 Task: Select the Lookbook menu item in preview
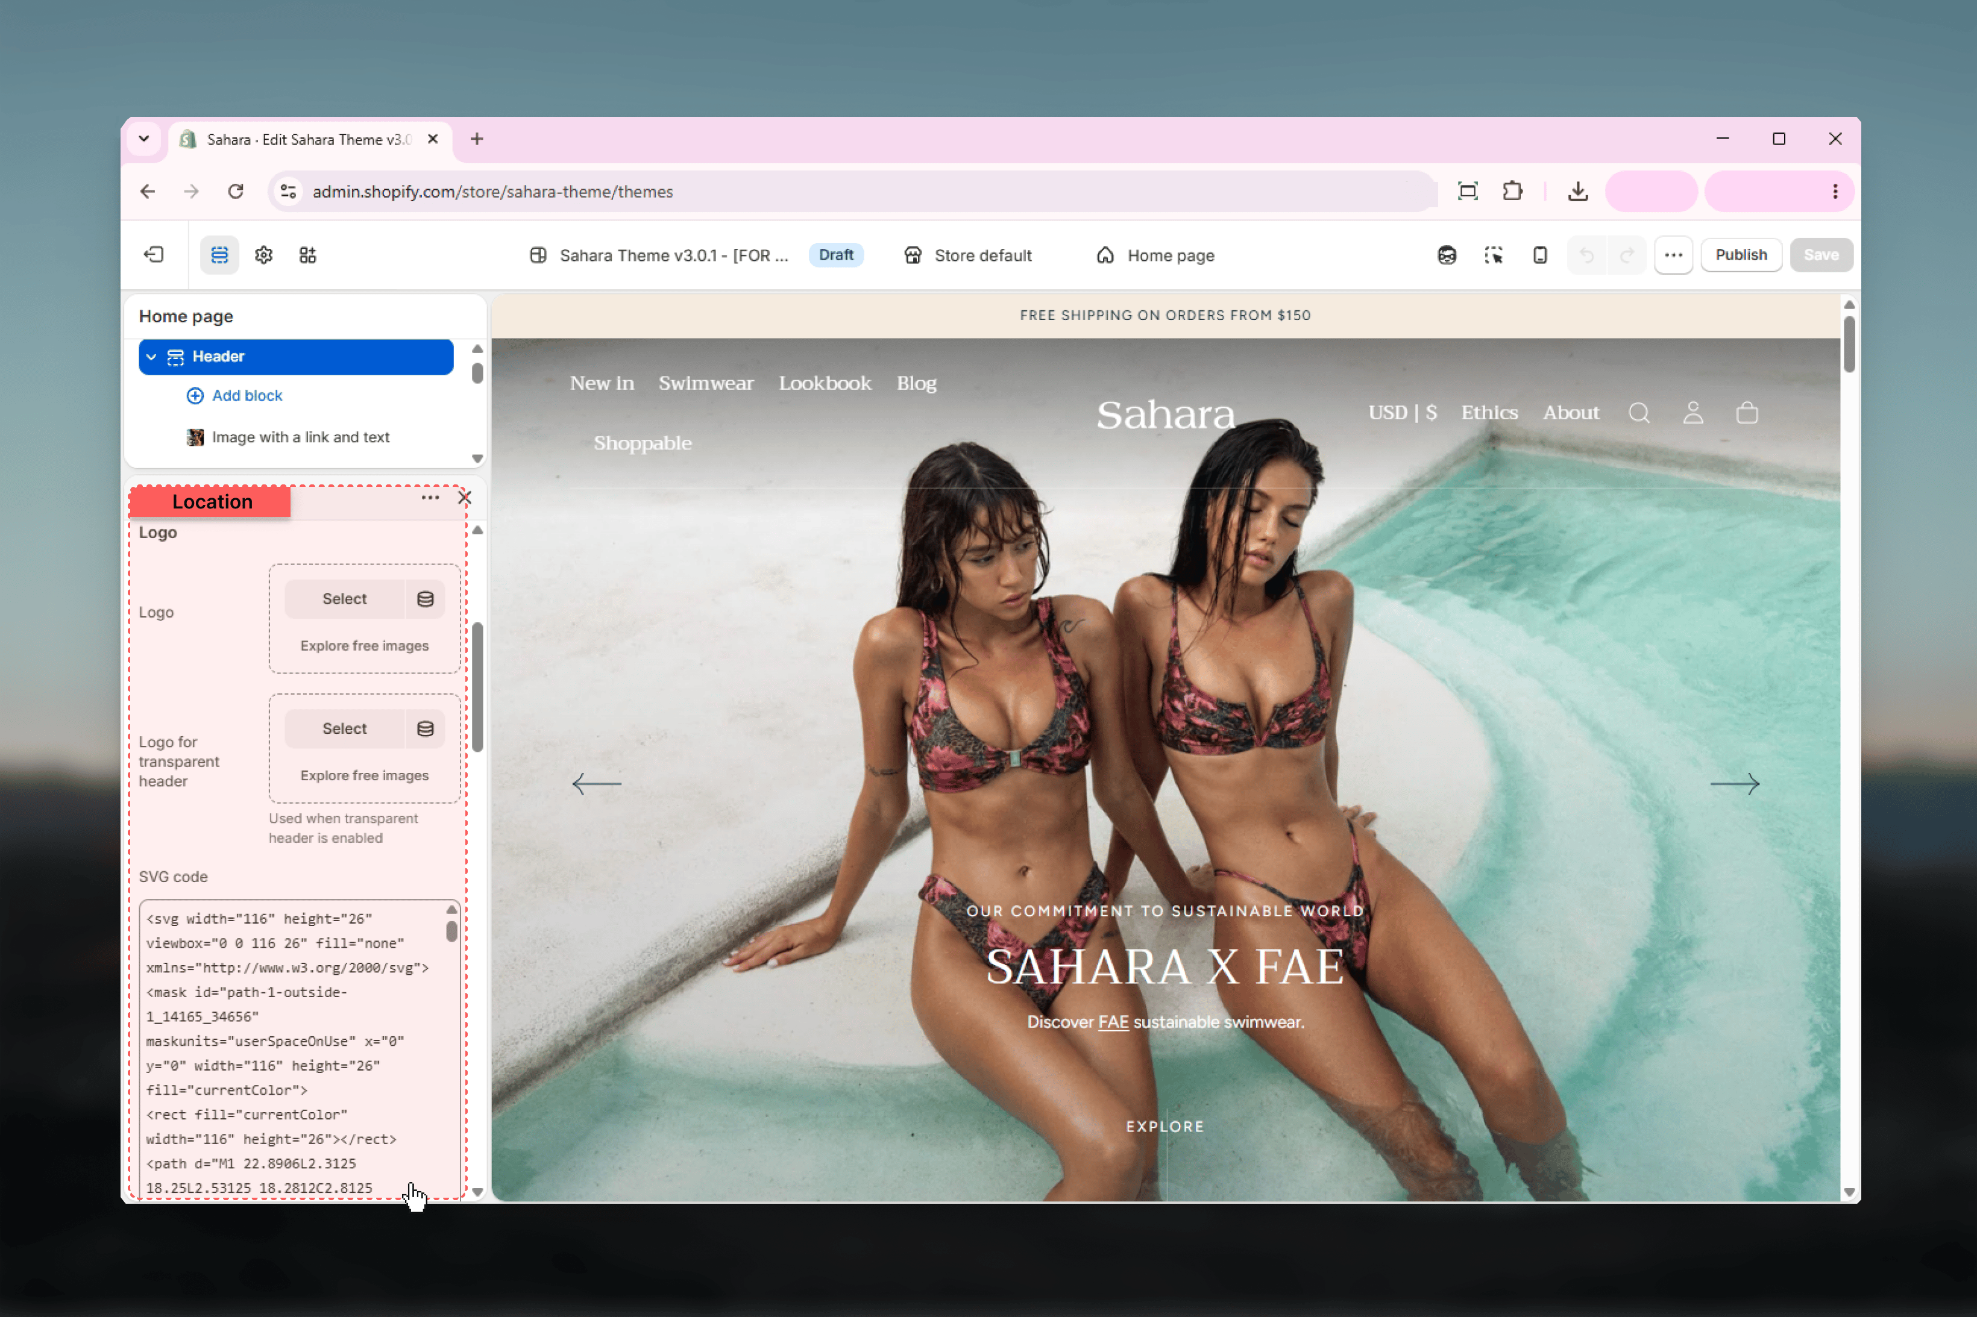pyautogui.click(x=824, y=383)
